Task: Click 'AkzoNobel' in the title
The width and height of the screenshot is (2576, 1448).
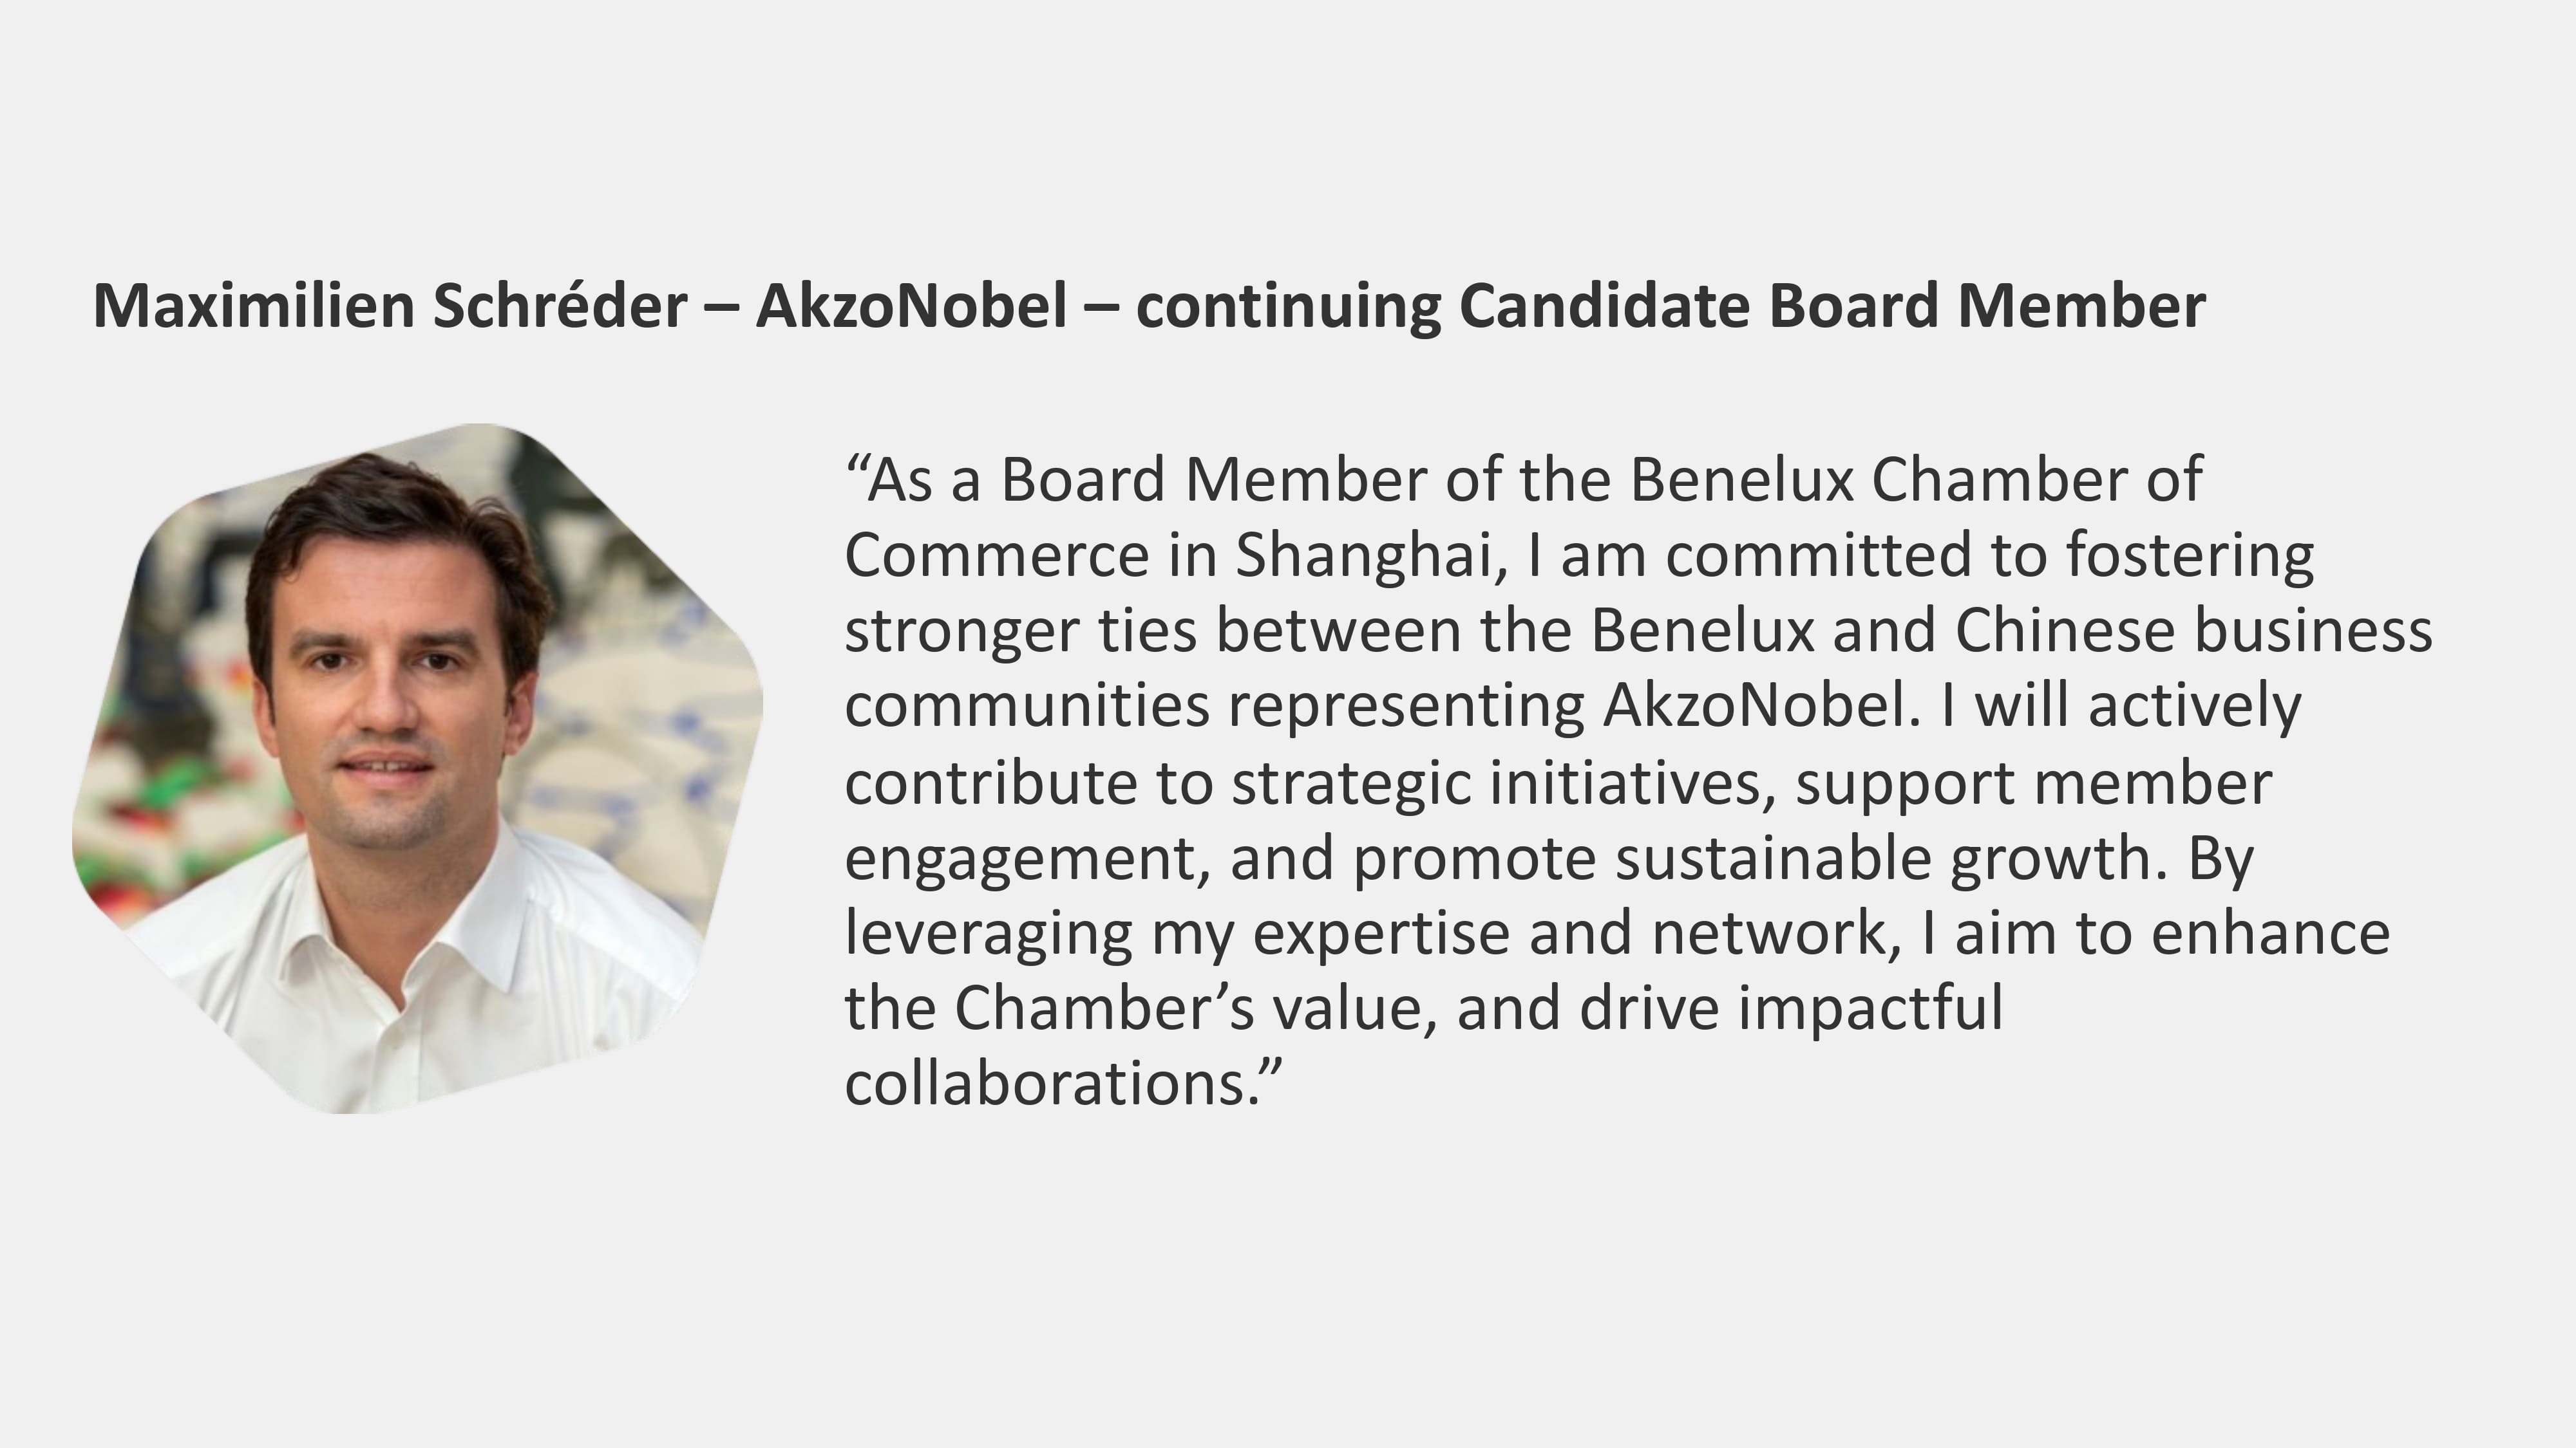Action: pos(911,306)
